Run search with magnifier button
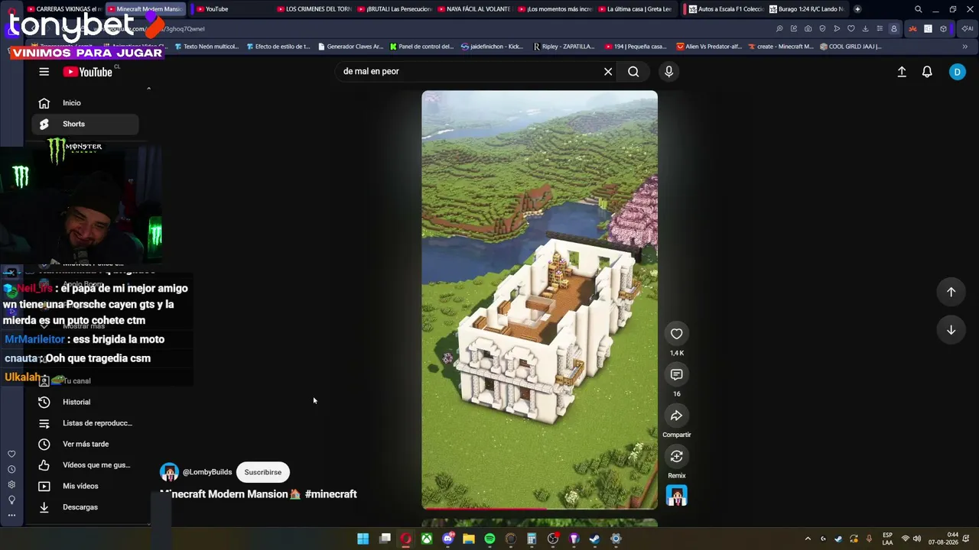The image size is (979, 550). click(633, 71)
